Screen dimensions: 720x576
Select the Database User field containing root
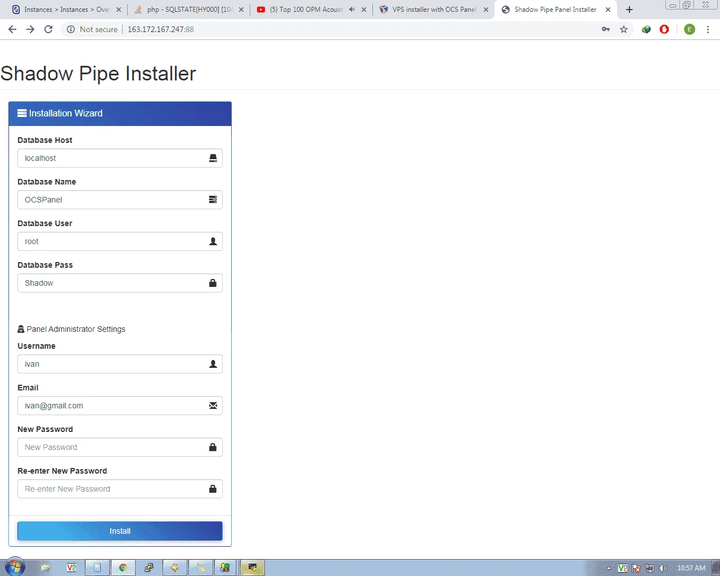[x=120, y=241]
